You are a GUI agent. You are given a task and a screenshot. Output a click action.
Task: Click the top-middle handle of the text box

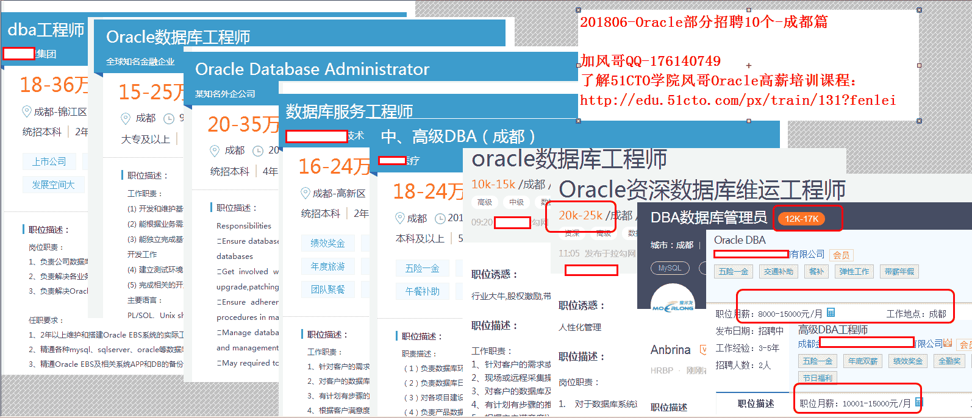pos(749,10)
